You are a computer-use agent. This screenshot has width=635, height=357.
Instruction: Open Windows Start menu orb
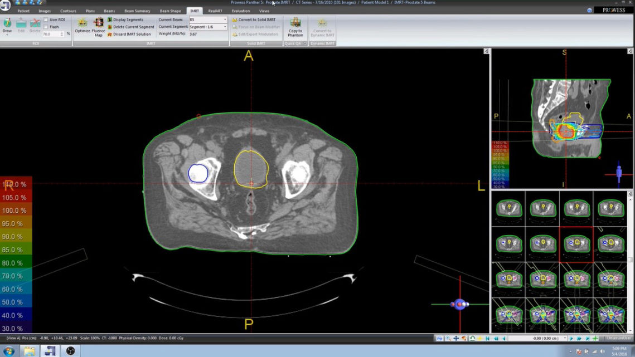[x=9, y=351]
